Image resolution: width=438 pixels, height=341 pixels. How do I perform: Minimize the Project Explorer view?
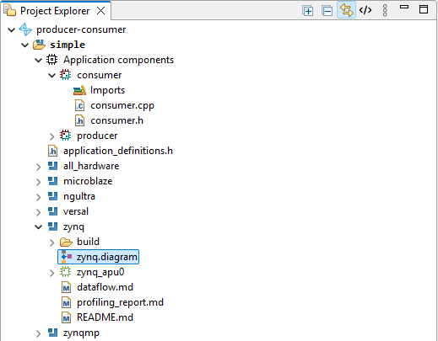click(x=404, y=7)
